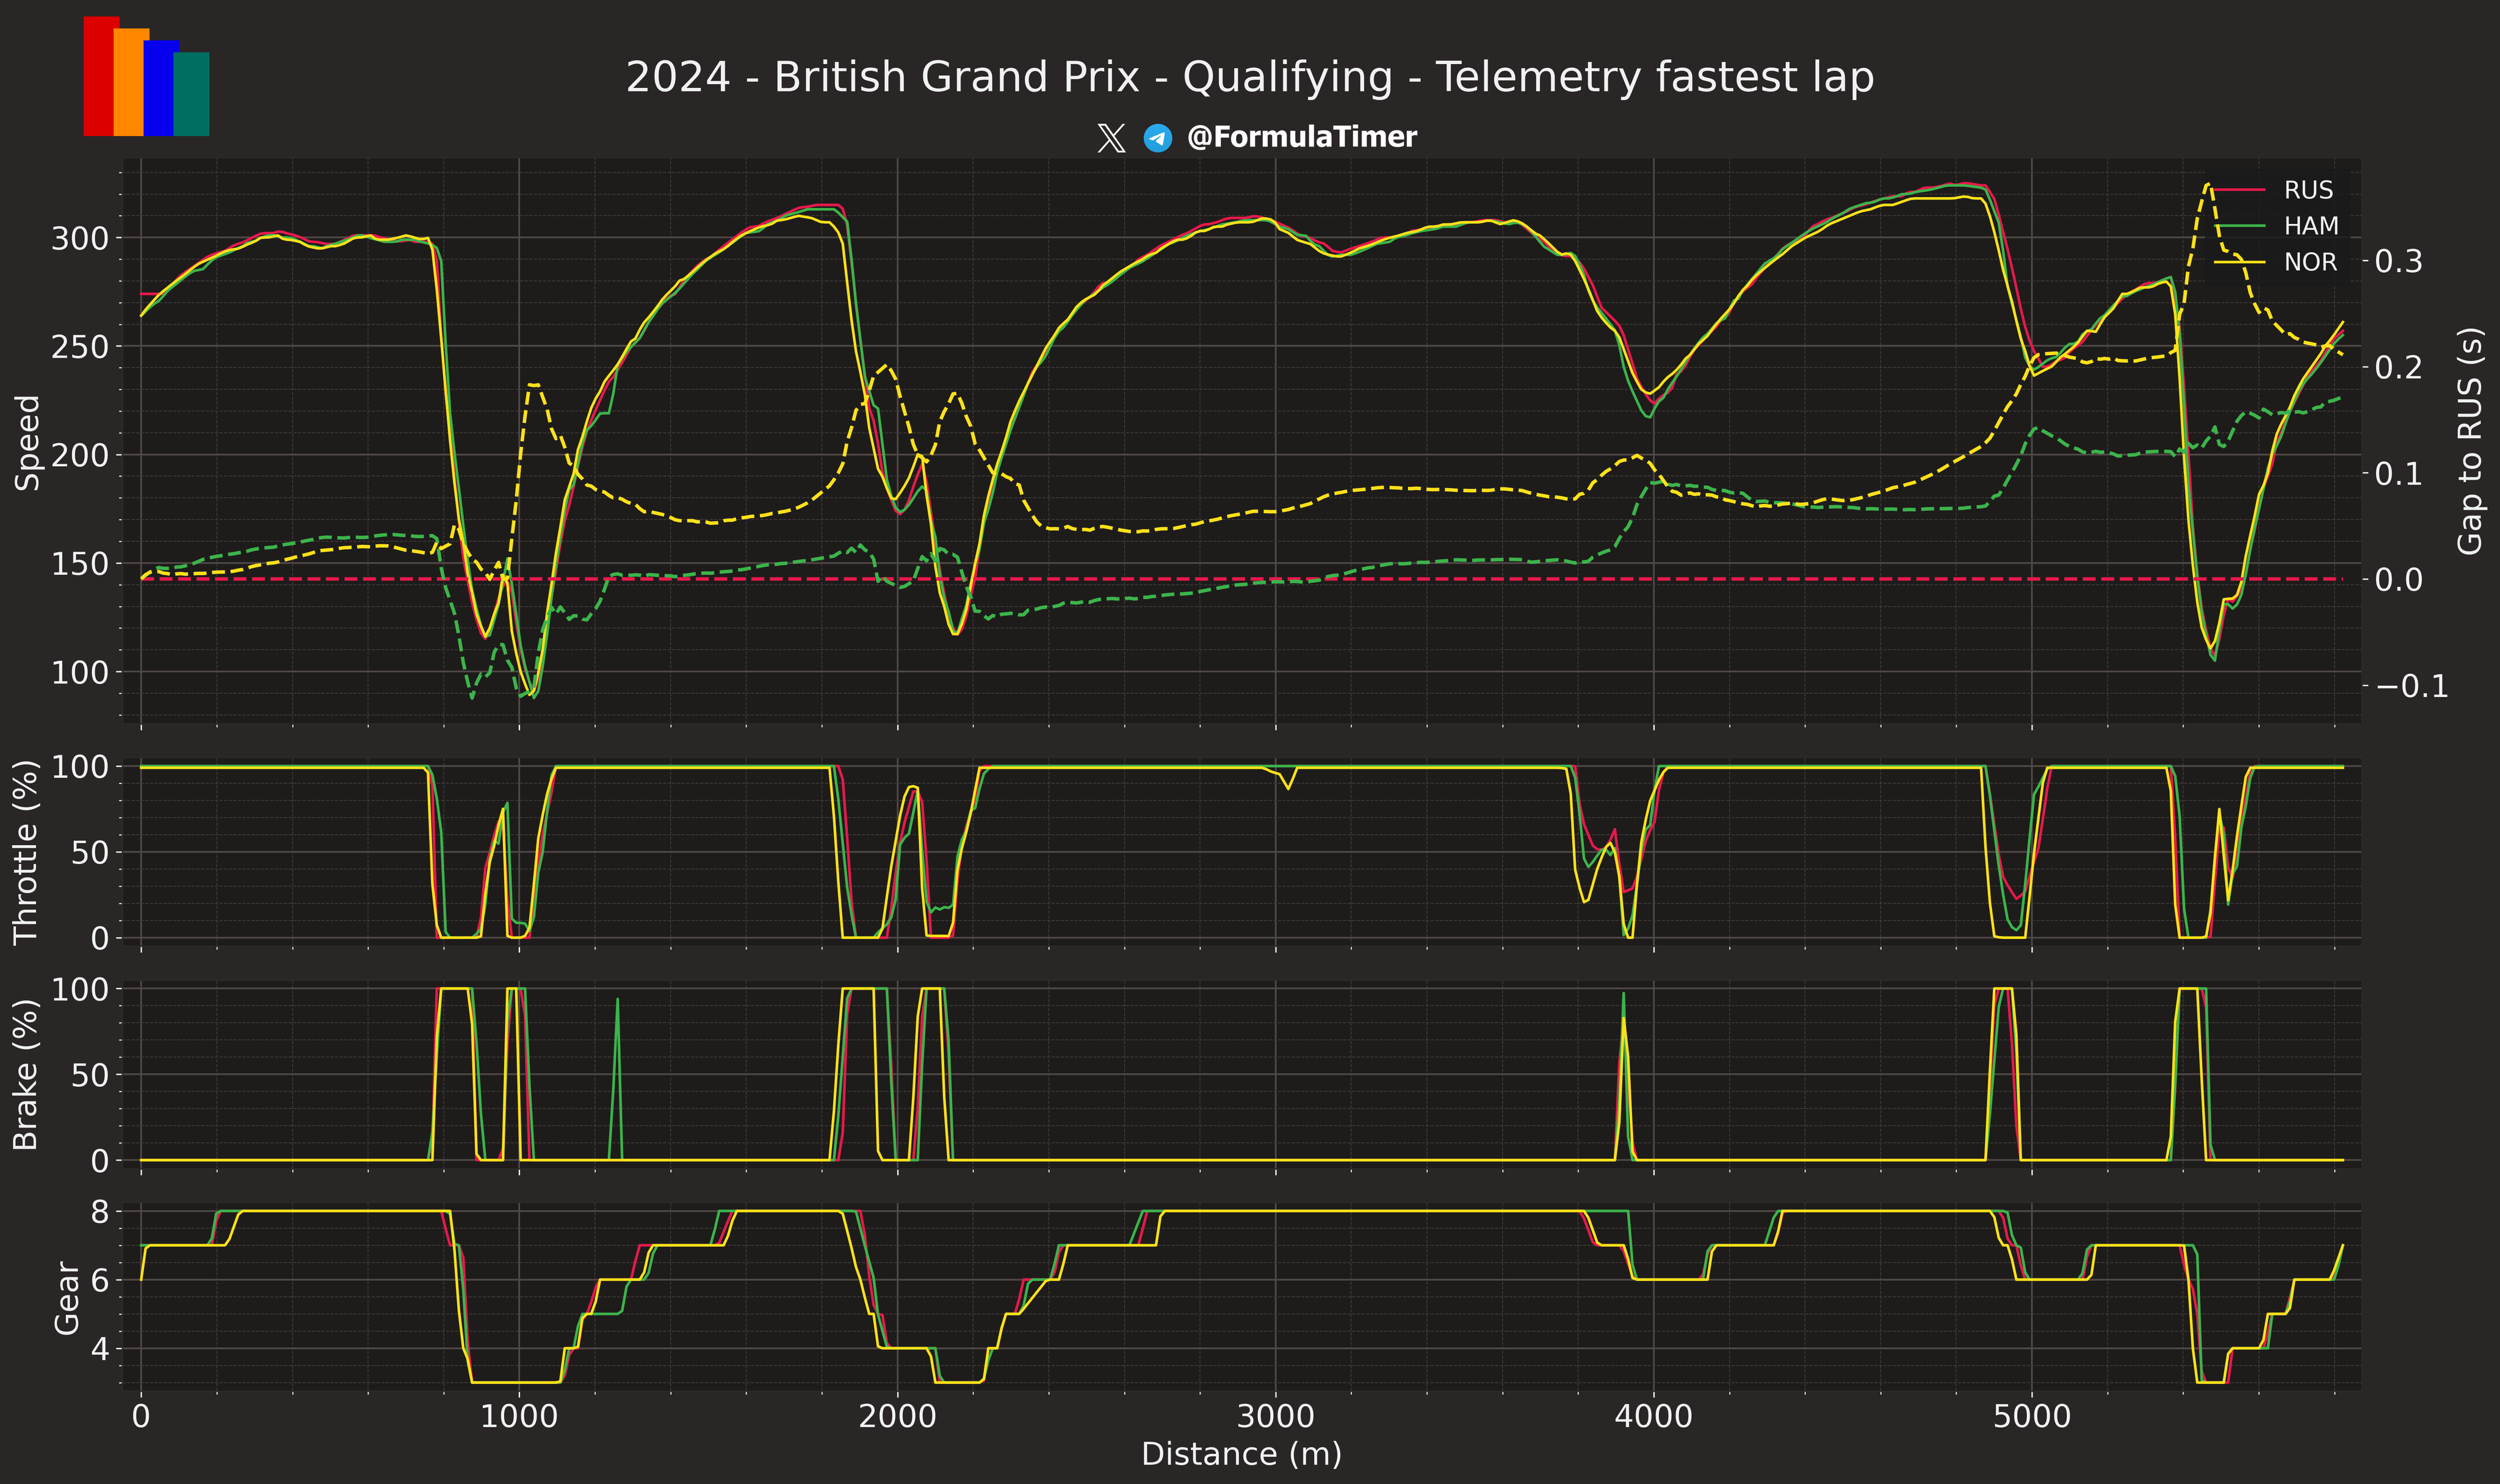Click the Throttle (%) axis label
2500x1484 pixels.
[26, 852]
